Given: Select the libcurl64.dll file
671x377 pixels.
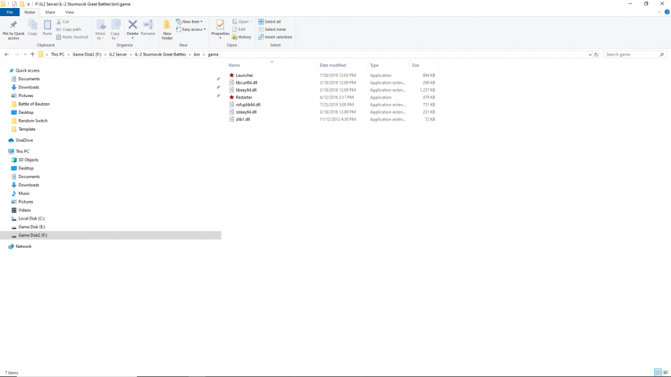Looking at the screenshot, I should click(246, 83).
